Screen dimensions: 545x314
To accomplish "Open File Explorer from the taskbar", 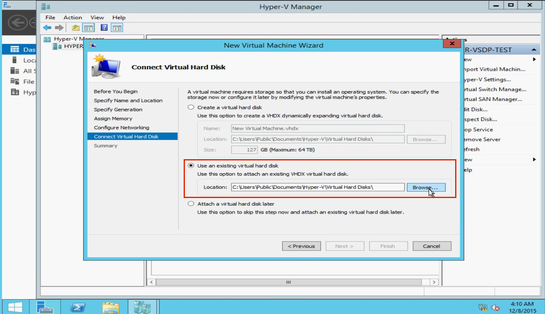I will click(x=111, y=307).
